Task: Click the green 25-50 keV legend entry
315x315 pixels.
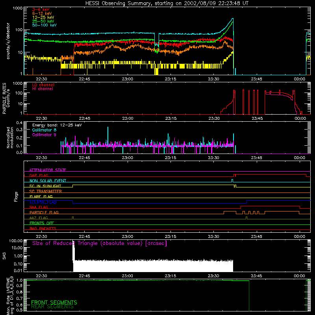Action: pos(43,21)
